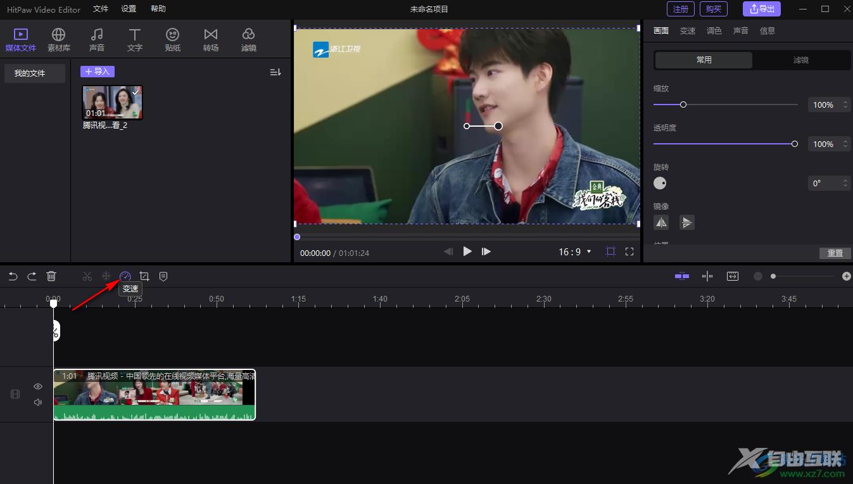Select the imported video thumbnail

tap(112, 103)
